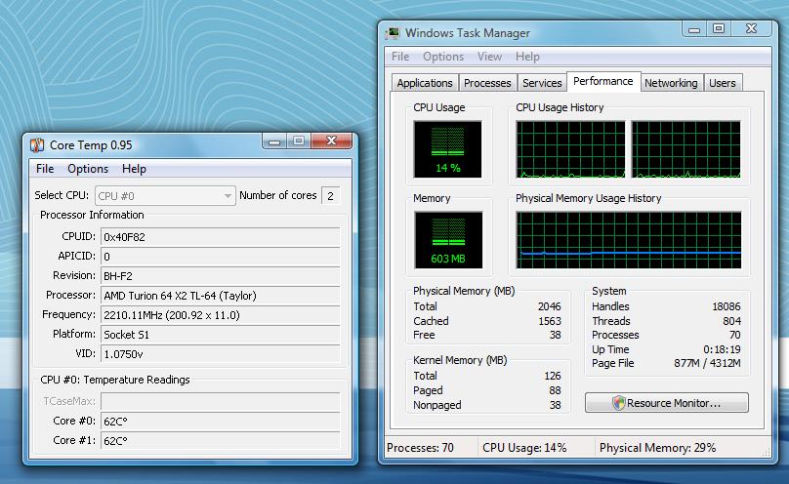Click the Number of cores field

point(331,196)
